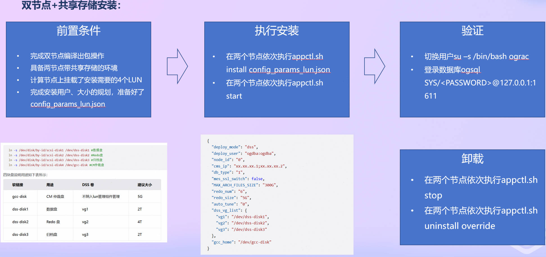Select the gcc-disk table row
Screen dimensions: 546x257
[20, 197]
